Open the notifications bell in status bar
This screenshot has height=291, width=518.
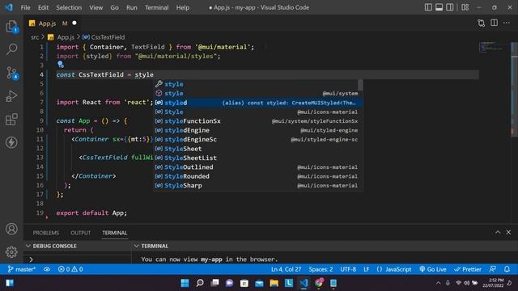[507, 269]
